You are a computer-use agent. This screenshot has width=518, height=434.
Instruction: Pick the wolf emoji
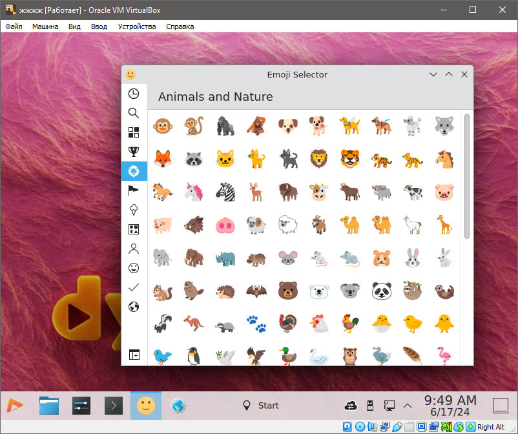(444, 126)
